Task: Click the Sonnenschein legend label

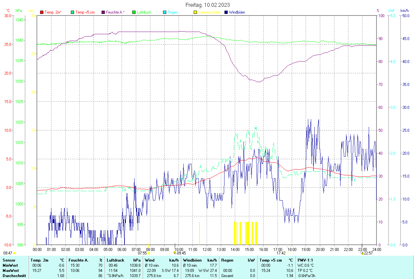Action: click(209, 12)
